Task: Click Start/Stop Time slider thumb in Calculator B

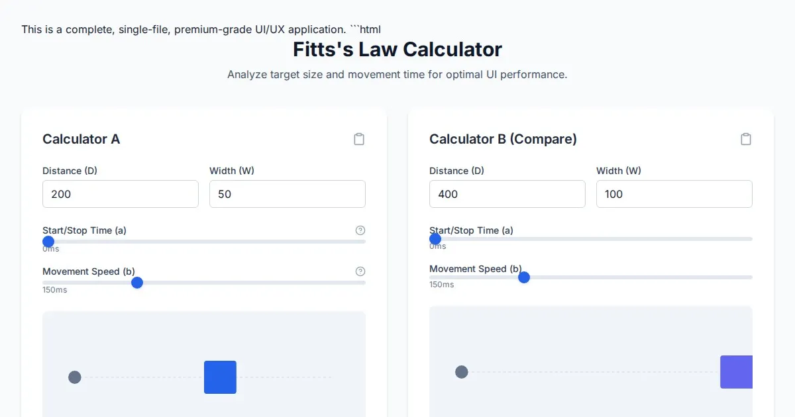Action: [x=435, y=239]
